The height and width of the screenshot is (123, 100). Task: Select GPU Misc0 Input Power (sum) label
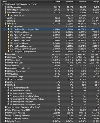tap(22, 46)
